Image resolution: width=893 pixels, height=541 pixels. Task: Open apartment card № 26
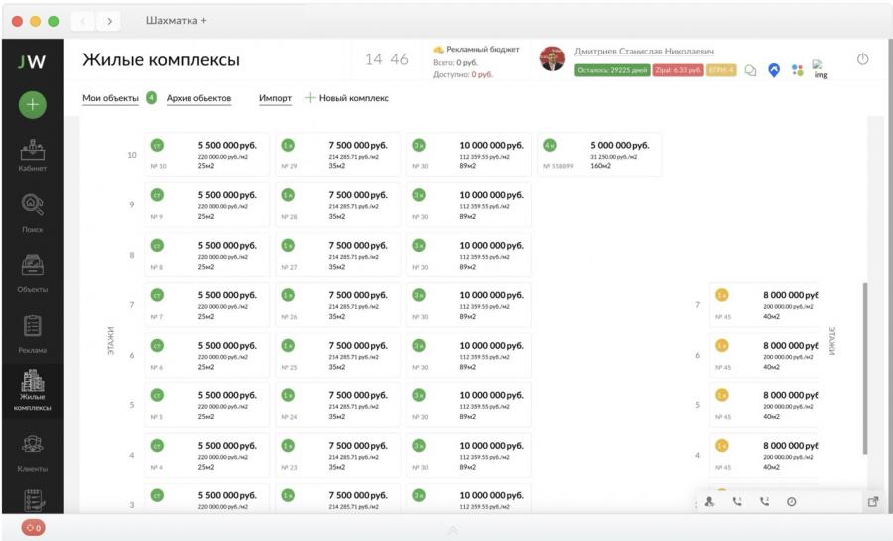point(337,305)
